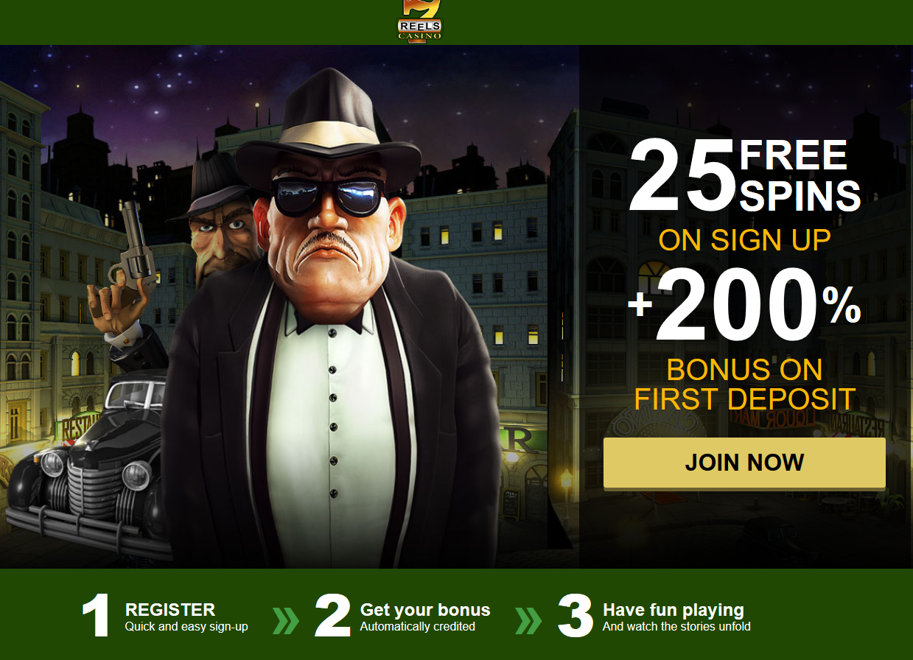Screen dimensions: 913x660
Task: Click the +200% bonus text
Action: coord(744,306)
